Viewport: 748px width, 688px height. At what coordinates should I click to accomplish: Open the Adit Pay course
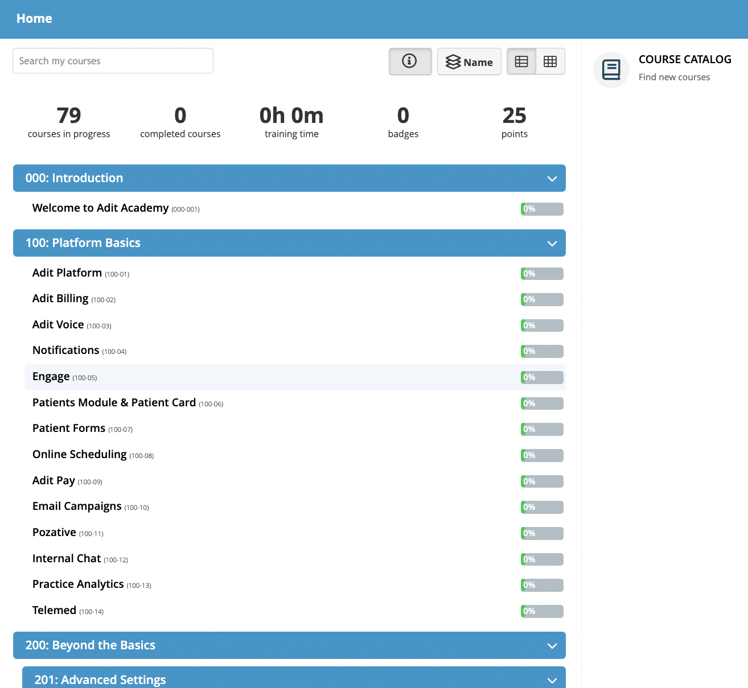point(54,481)
